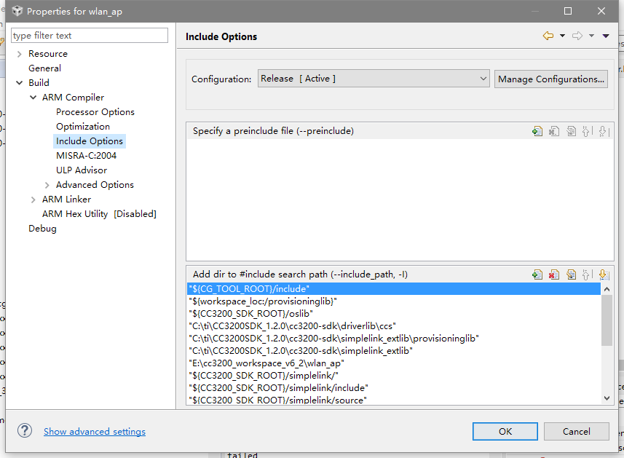Collapse the ARM Compiler tree node
624x458 pixels.
coord(33,98)
